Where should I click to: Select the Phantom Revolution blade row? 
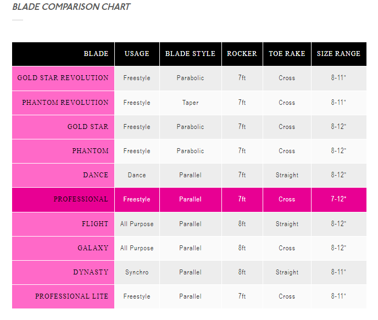coord(65,103)
